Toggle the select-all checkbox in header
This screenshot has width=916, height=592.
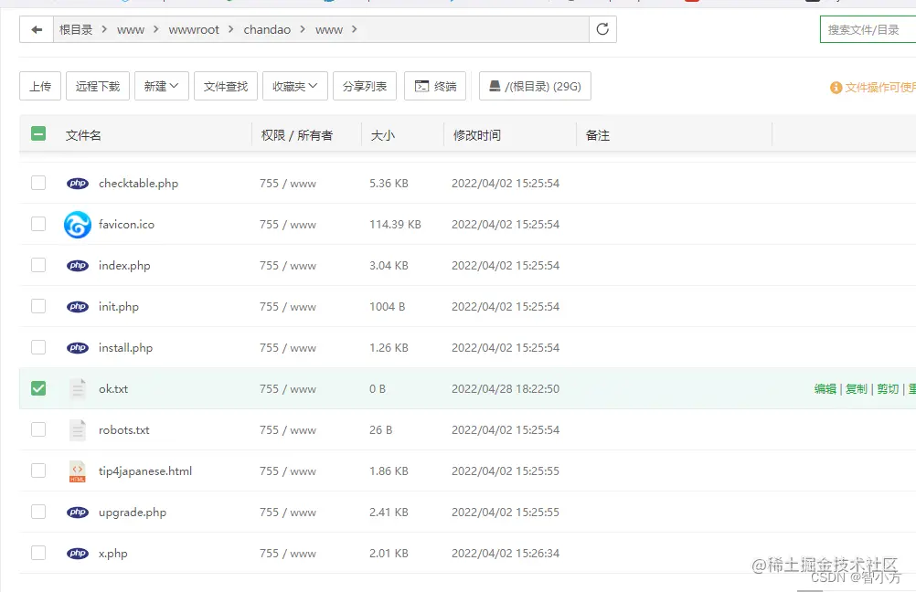[x=38, y=134]
